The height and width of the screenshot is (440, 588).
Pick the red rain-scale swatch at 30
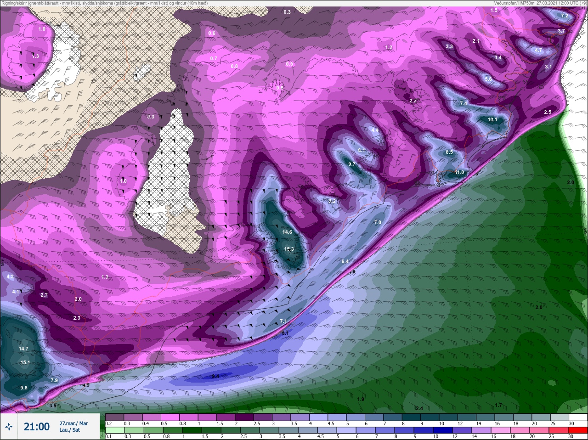(x=578, y=430)
